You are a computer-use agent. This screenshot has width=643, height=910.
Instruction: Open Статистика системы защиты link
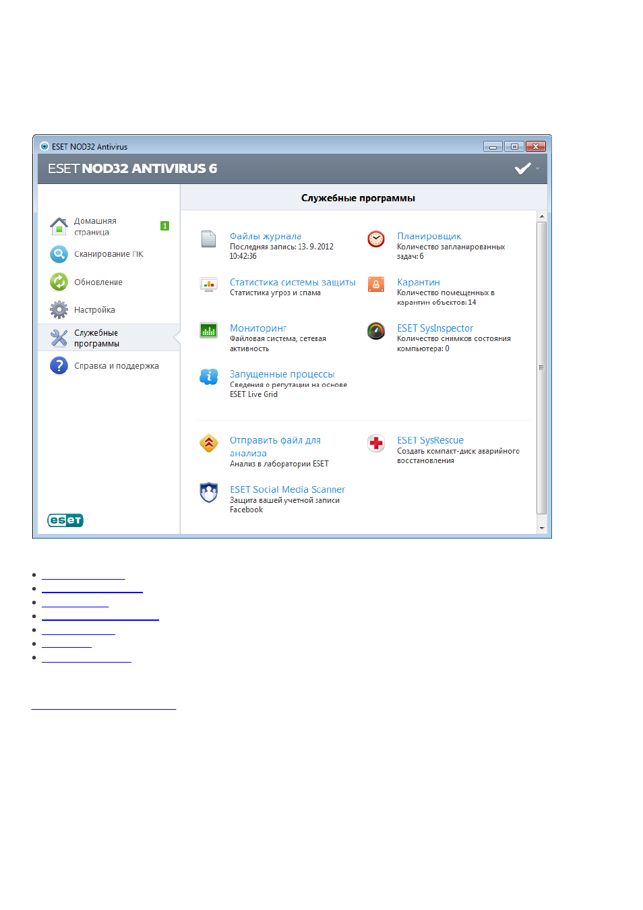[x=293, y=282]
